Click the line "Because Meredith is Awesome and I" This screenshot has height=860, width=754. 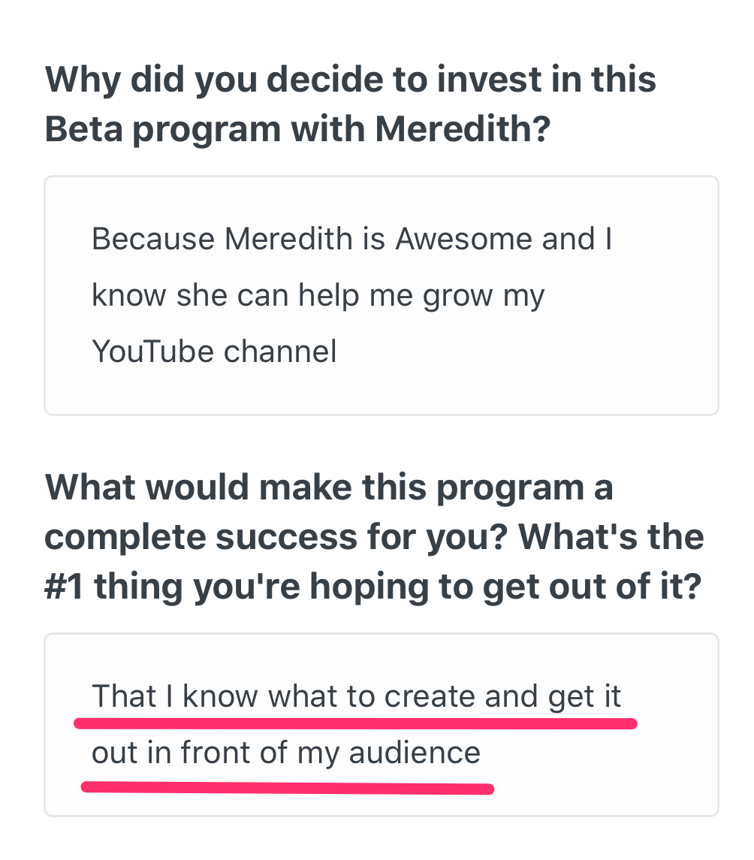tap(351, 240)
